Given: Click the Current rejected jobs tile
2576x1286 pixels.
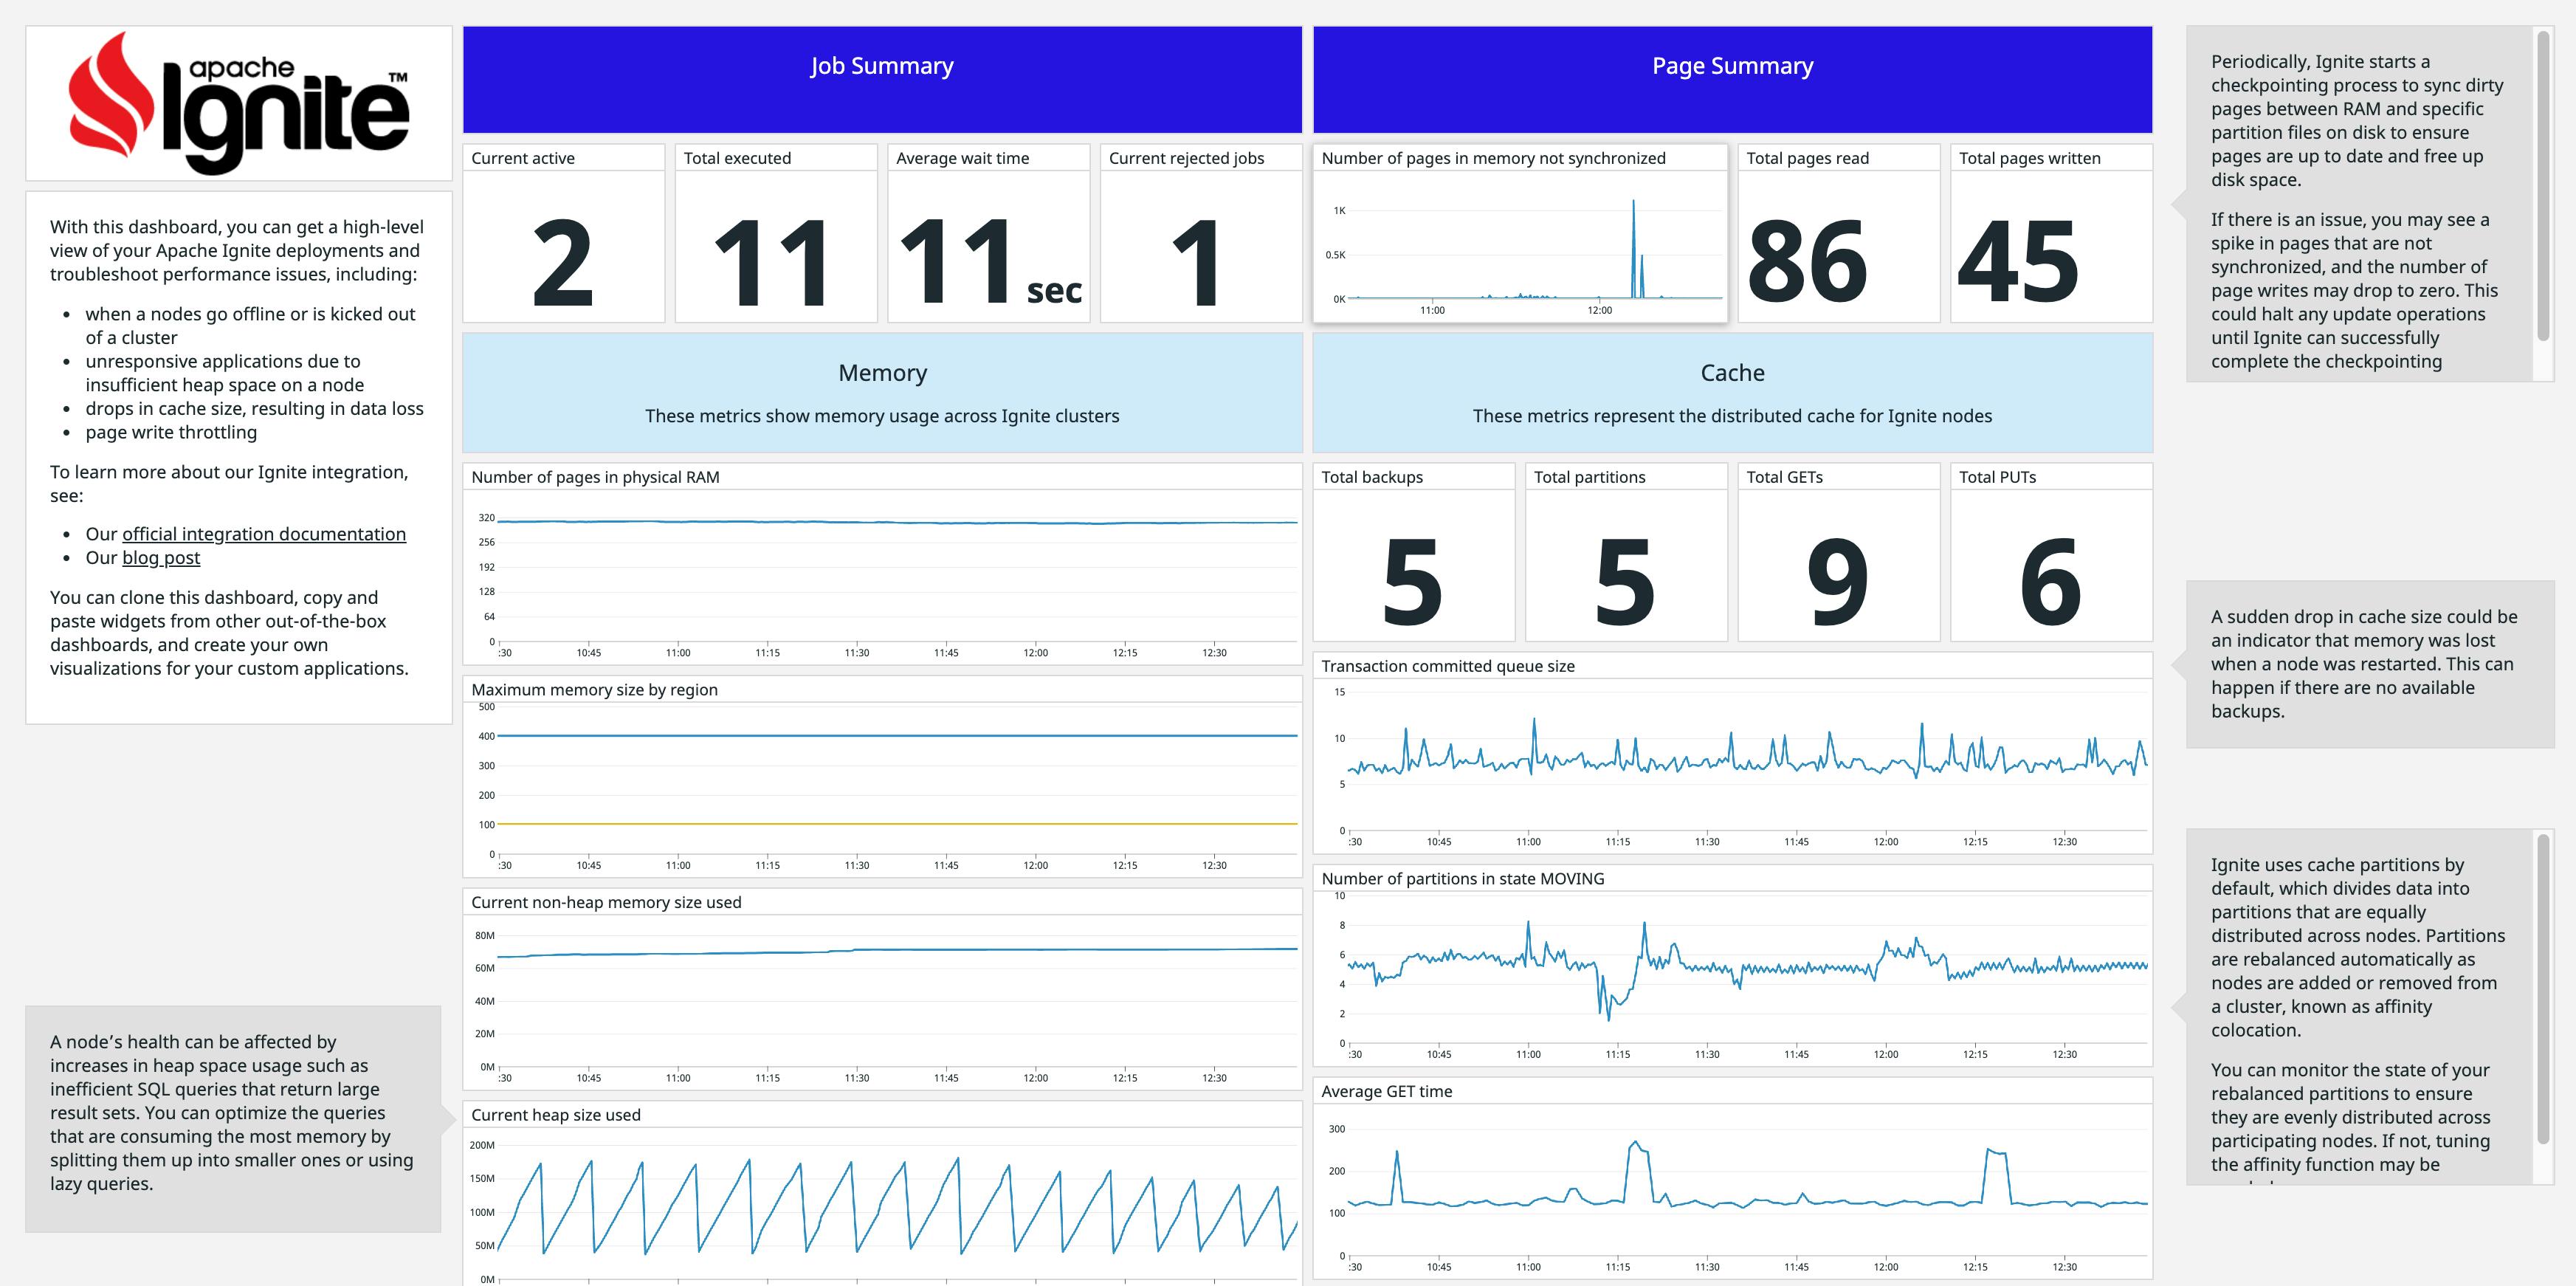Looking at the screenshot, I should (1201, 240).
